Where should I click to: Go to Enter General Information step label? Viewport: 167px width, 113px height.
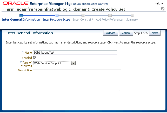[21, 20]
